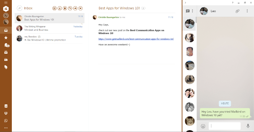The image size is (254, 132).
Task: Click the HEUTE date badge in chat
Action: point(225,103)
